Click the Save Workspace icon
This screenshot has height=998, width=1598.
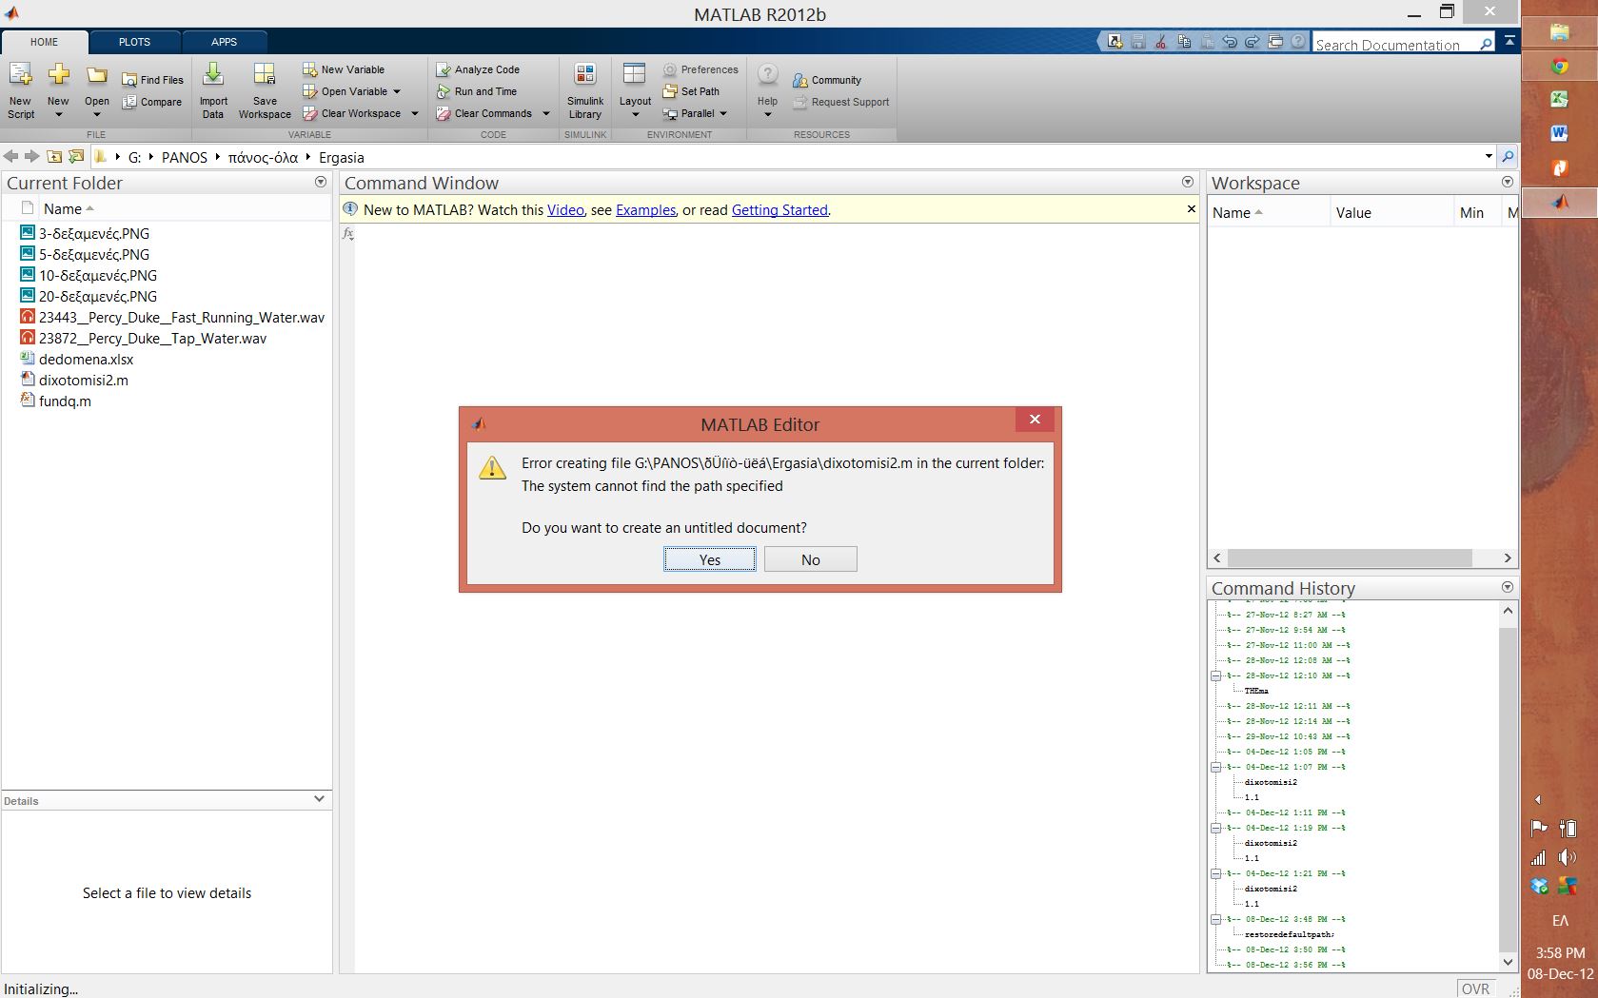coord(265,76)
